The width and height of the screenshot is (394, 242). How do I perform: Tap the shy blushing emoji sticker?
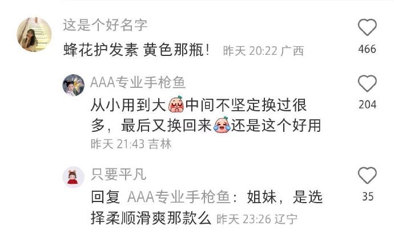click(176, 104)
